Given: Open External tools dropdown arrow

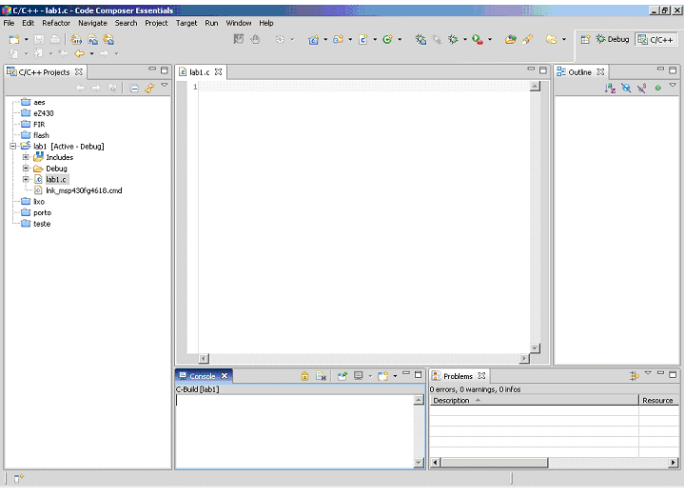Looking at the screenshot, I should 490,40.
